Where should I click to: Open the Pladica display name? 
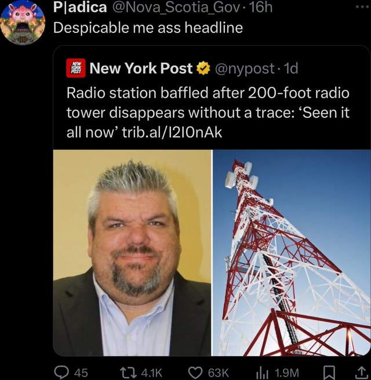pyautogui.click(x=80, y=8)
